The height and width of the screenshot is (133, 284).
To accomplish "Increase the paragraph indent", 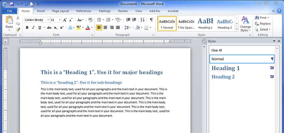I will point(134,20).
